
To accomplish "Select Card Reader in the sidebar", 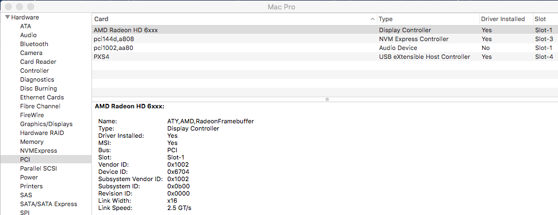I will [x=38, y=62].
